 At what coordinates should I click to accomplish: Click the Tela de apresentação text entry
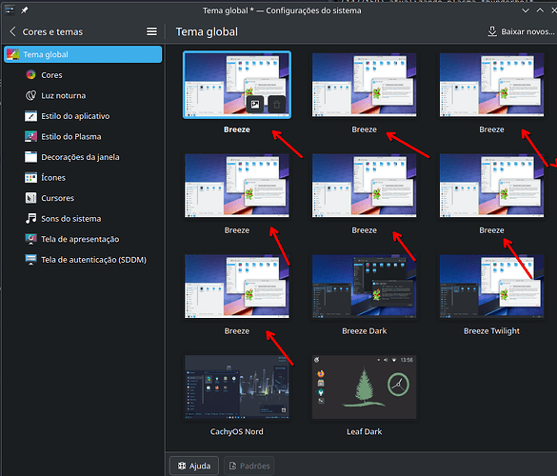pyautogui.click(x=80, y=239)
